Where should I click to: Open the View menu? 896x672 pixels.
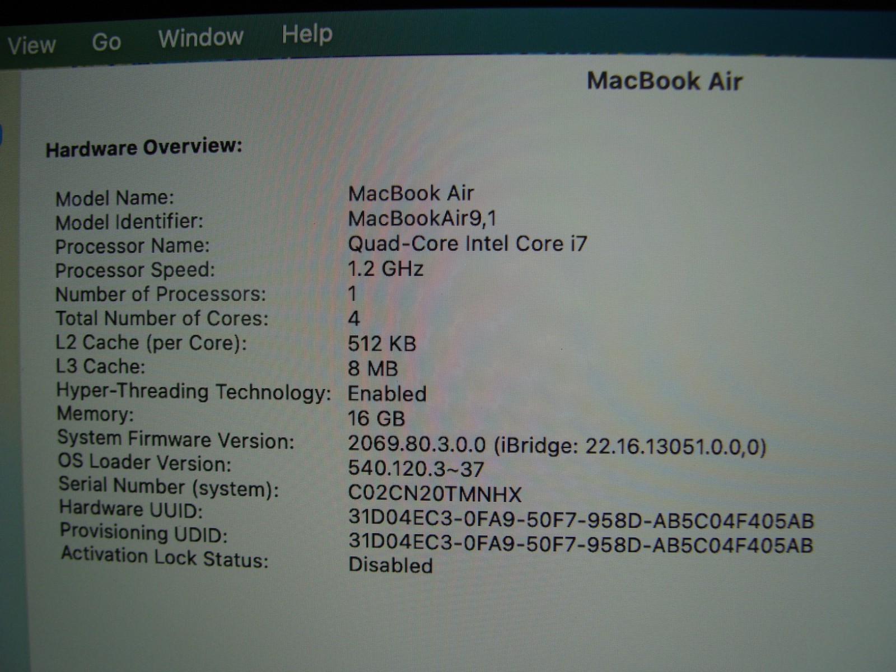pyautogui.click(x=32, y=45)
